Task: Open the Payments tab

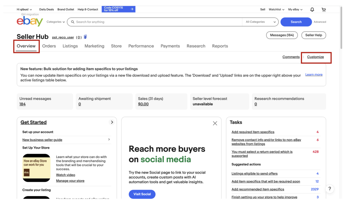Action: tap(170, 46)
